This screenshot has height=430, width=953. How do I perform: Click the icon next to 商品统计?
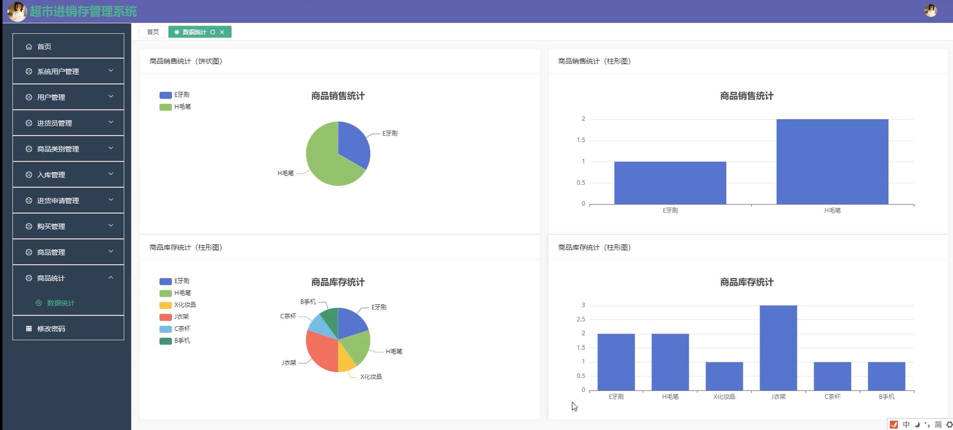(x=29, y=278)
